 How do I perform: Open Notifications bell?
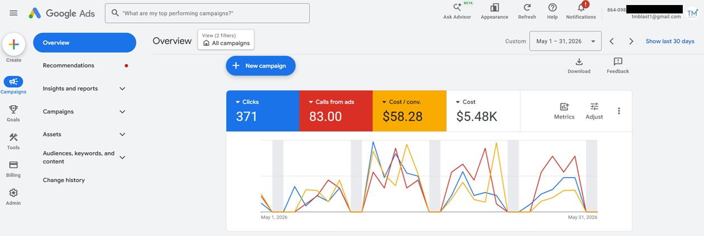pyautogui.click(x=581, y=11)
